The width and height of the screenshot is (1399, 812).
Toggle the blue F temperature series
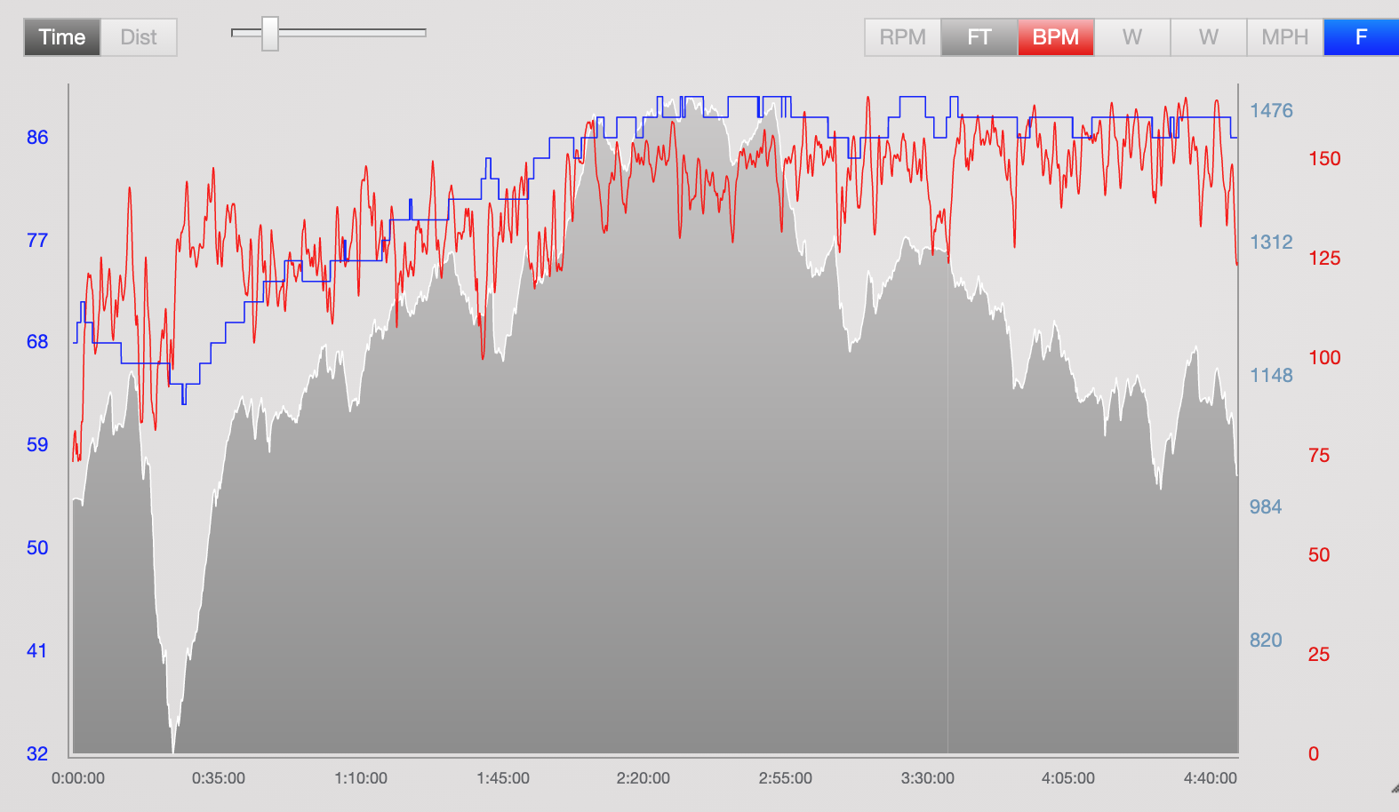[x=1362, y=37]
